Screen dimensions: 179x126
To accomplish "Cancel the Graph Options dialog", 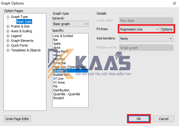I will [164, 119].
